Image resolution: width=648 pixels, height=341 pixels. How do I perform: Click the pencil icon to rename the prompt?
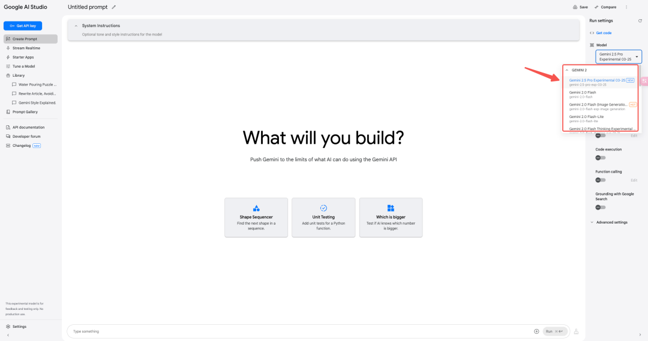pyautogui.click(x=114, y=7)
